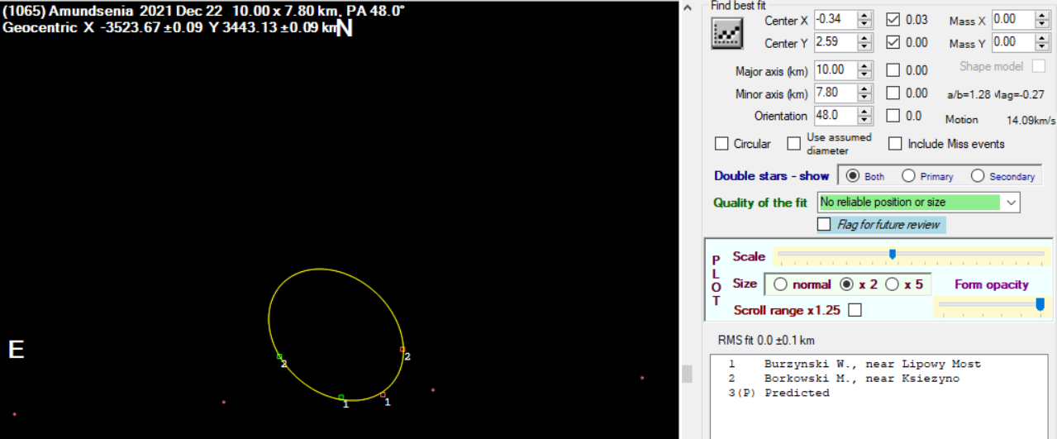Image resolution: width=1057 pixels, height=439 pixels.
Task: Check the Orientation fit checkbox
Action: (x=893, y=116)
